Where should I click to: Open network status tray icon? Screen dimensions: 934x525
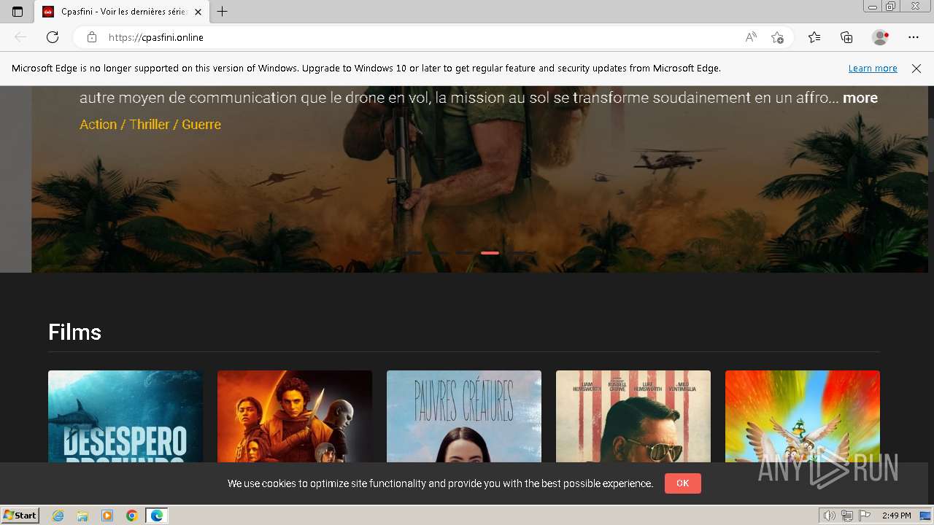pos(847,516)
